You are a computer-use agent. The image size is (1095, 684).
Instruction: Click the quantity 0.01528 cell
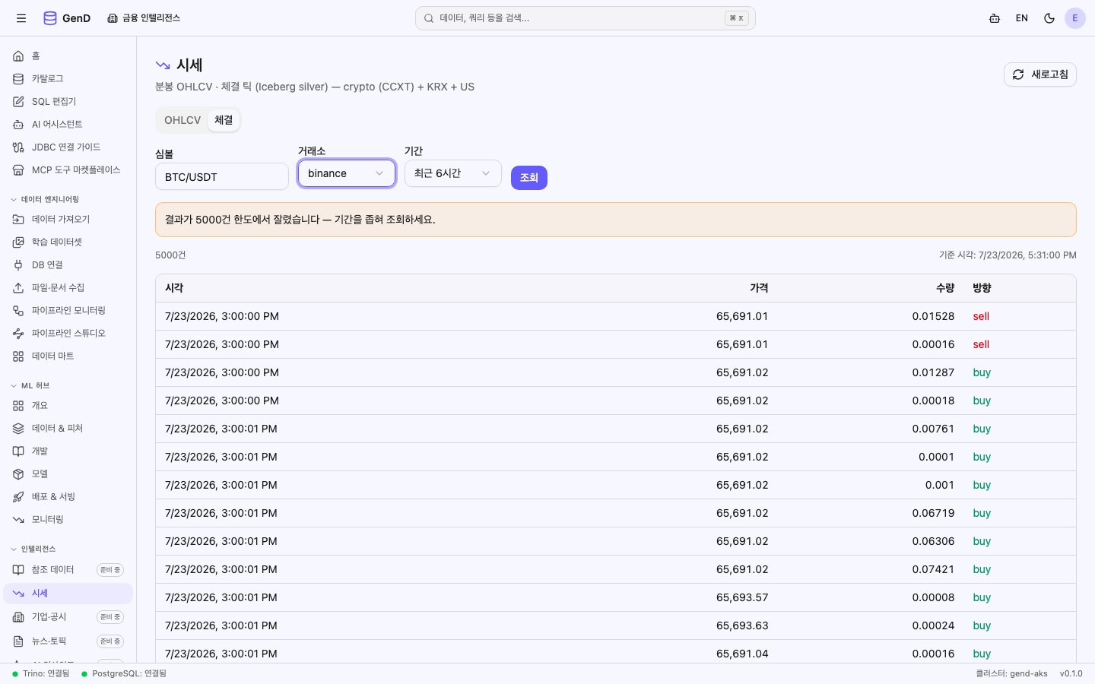point(933,316)
